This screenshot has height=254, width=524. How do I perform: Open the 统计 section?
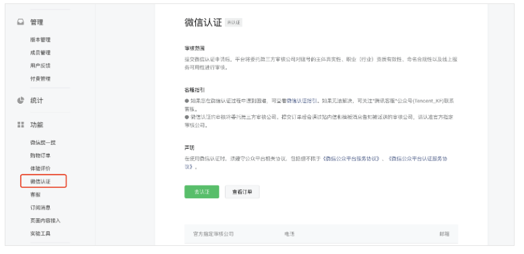pos(37,100)
